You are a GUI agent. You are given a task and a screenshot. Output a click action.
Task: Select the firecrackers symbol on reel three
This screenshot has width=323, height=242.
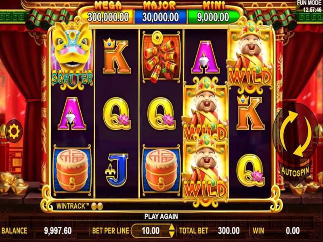[x=161, y=57]
